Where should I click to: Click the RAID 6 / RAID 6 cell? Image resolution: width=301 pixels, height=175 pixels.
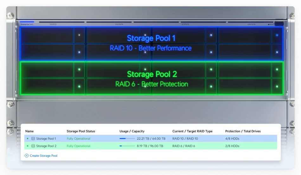184,146
